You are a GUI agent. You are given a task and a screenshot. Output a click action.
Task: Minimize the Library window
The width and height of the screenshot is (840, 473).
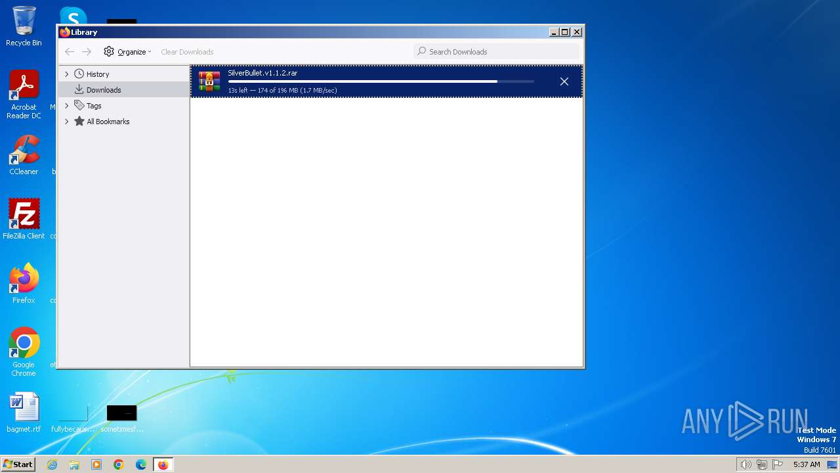click(554, 32)
